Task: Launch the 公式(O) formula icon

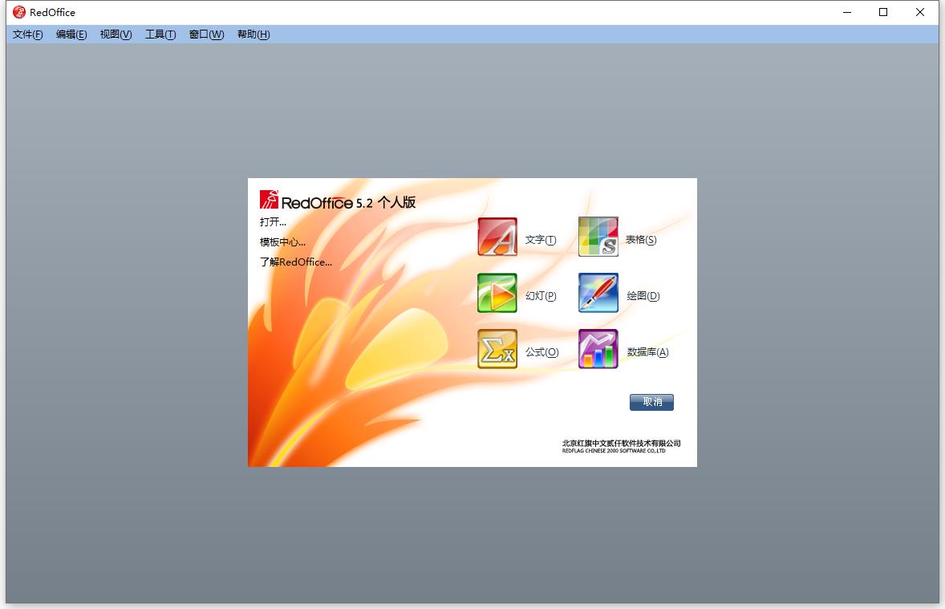Action: [497, 349]
